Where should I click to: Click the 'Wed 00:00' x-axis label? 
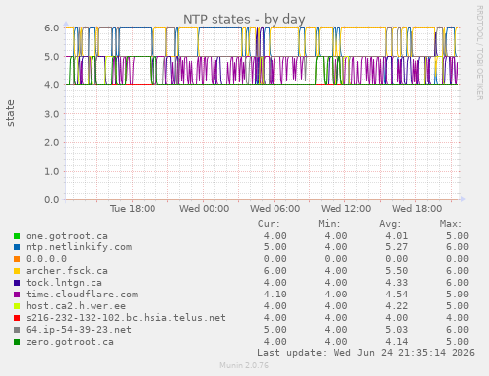click(x=204, y=209)
